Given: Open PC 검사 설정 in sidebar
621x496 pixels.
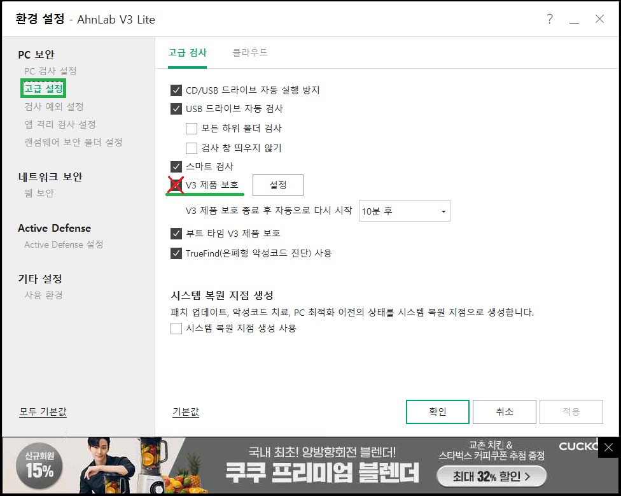Looking at the screenshot, I should tap(50, 71).
